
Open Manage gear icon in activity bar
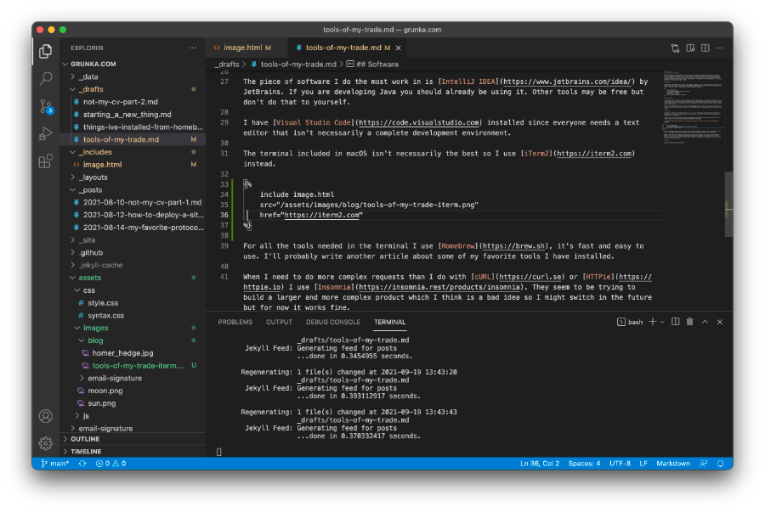click(x=45, y=443)
